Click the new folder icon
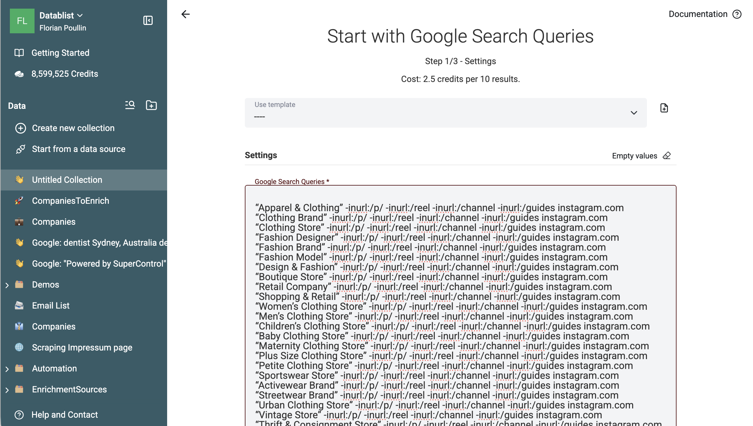 (151, 105)
